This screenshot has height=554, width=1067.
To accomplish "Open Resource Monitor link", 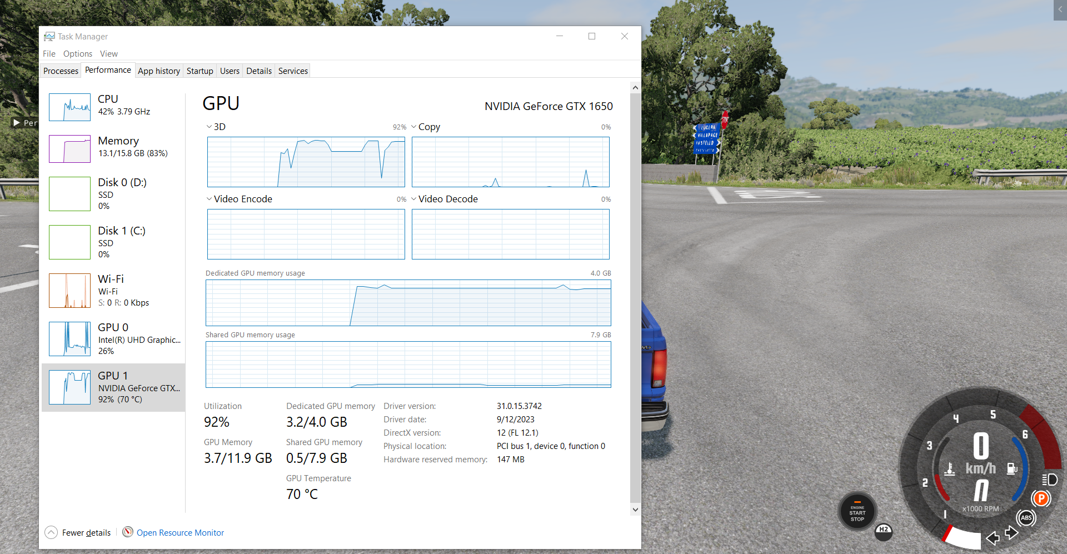I will 180,532.
